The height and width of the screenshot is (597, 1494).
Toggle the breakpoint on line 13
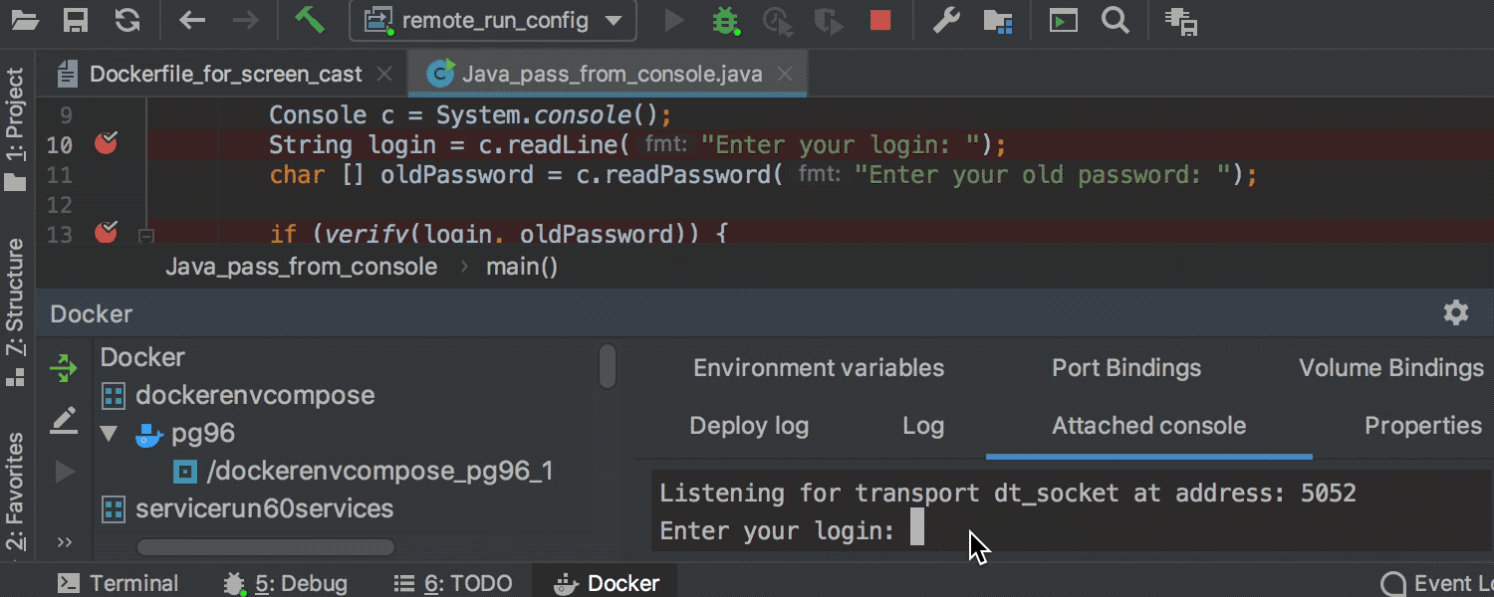[106, 231]
